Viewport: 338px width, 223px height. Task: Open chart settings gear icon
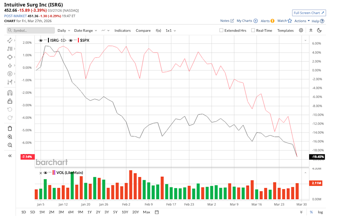click(x=301, y=31)
